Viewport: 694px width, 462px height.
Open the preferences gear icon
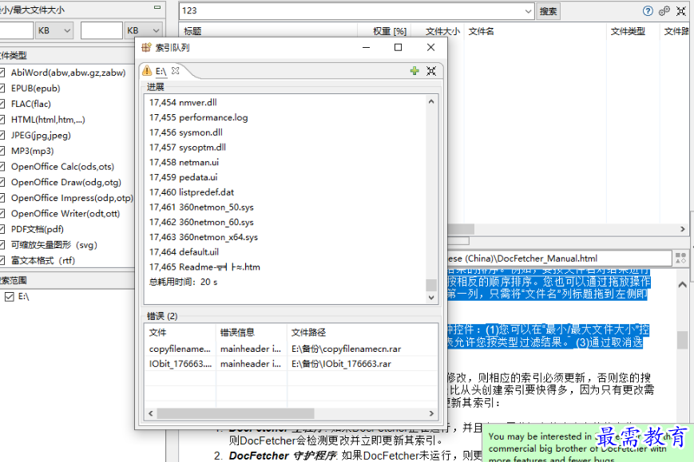pos(664,11)
